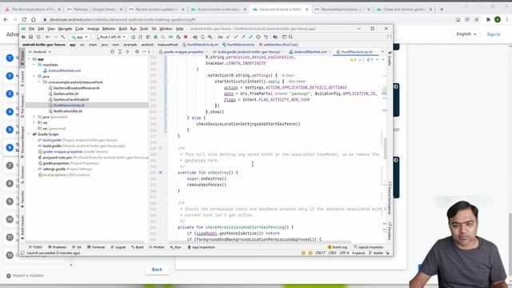Collapse the com.example.android.treasureHunt package
This screenshot has width=512, height=288.
39,82
